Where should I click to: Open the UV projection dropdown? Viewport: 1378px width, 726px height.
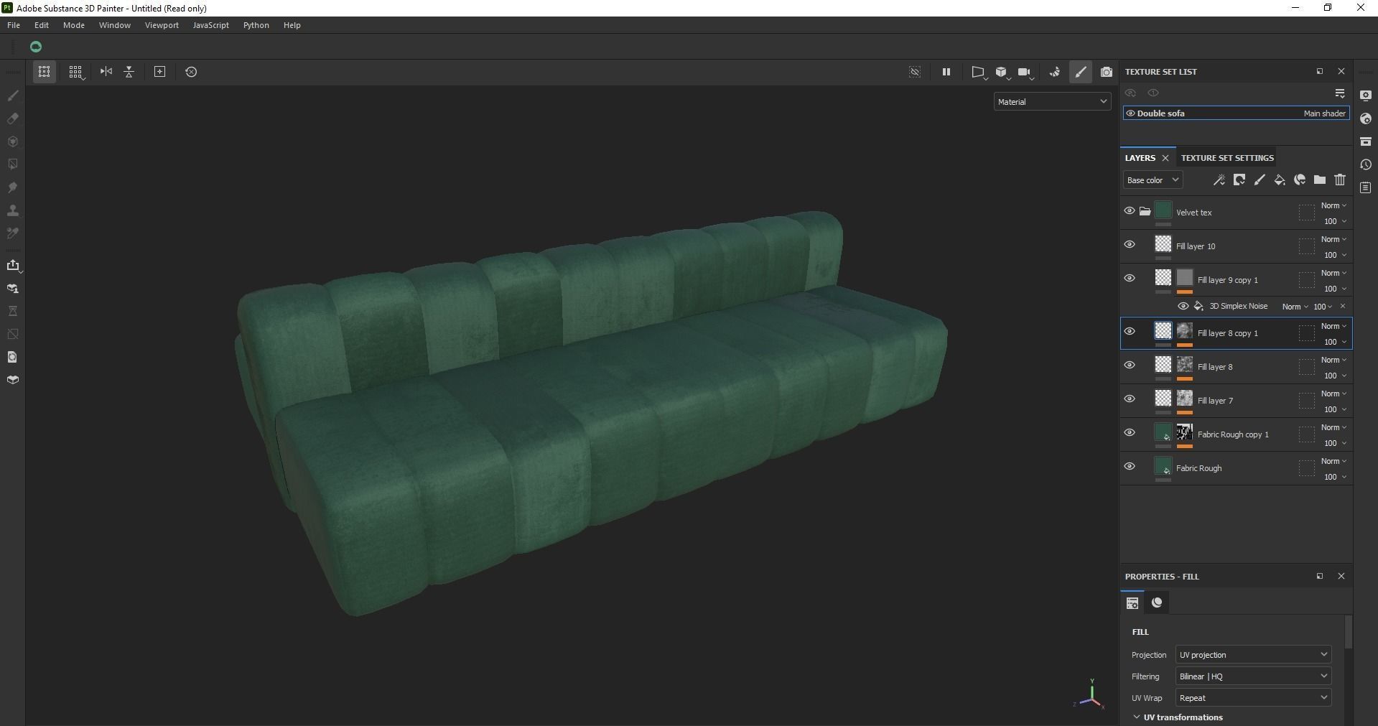1253,655
